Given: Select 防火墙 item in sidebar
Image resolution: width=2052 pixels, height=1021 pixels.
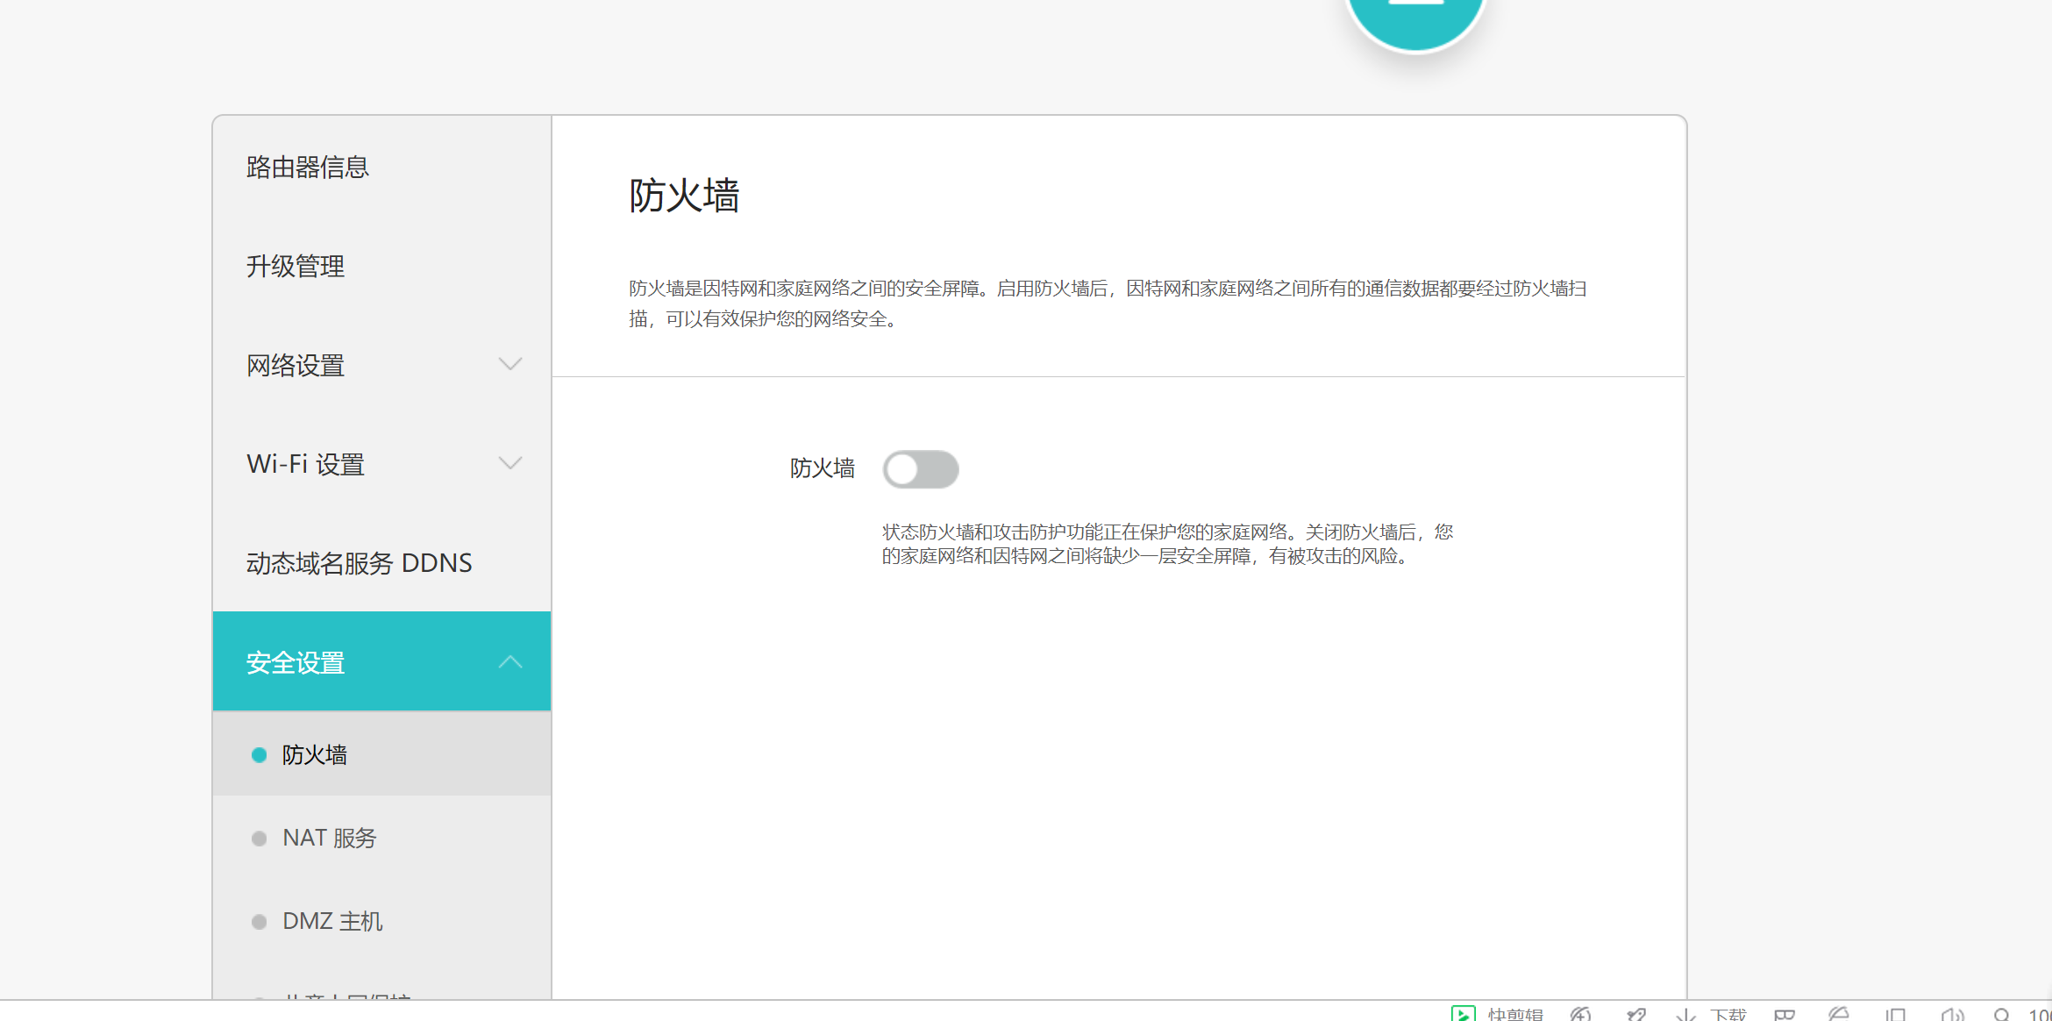Looking at the screenshot, I should (314, 754).
